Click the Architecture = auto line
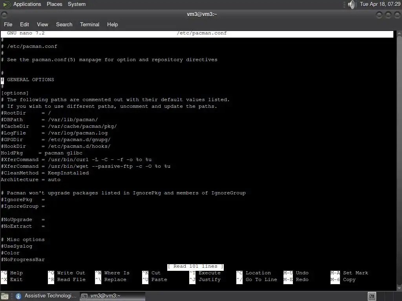 tap(31, 180)
